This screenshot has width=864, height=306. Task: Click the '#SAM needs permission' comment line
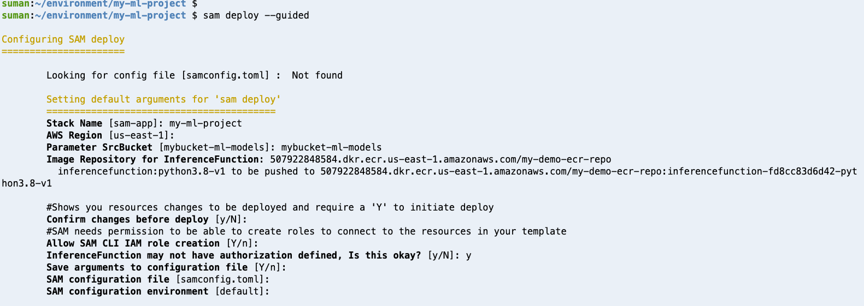coord(307,231)
